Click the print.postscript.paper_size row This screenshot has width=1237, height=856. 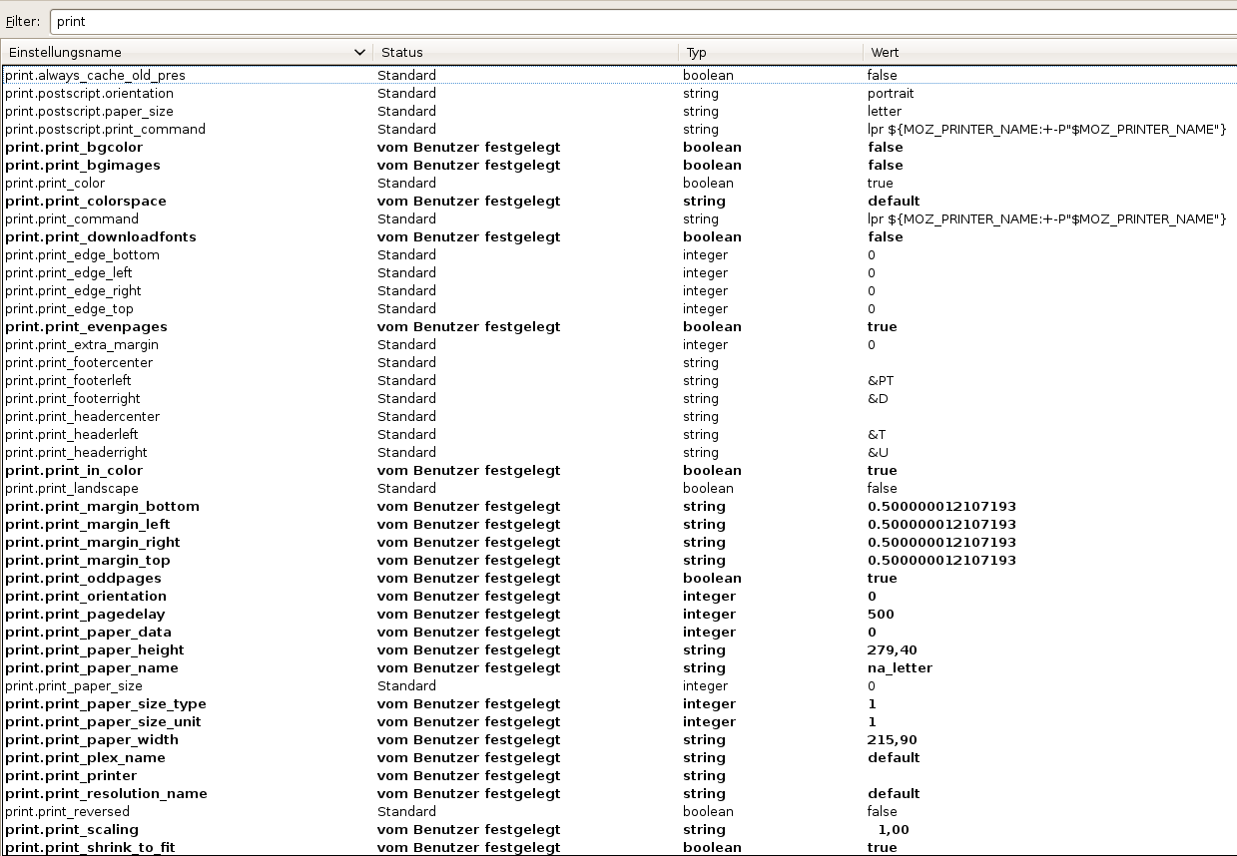(90, 112)
